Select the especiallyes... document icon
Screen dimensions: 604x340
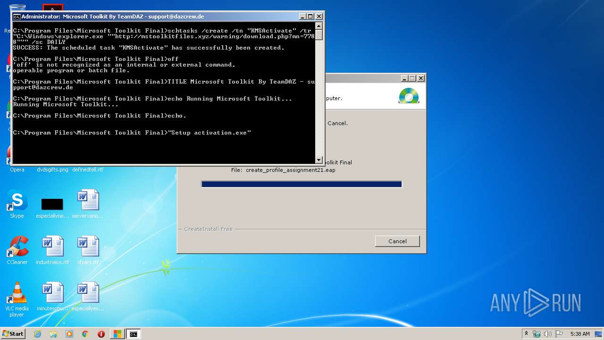tap(88, 297)
